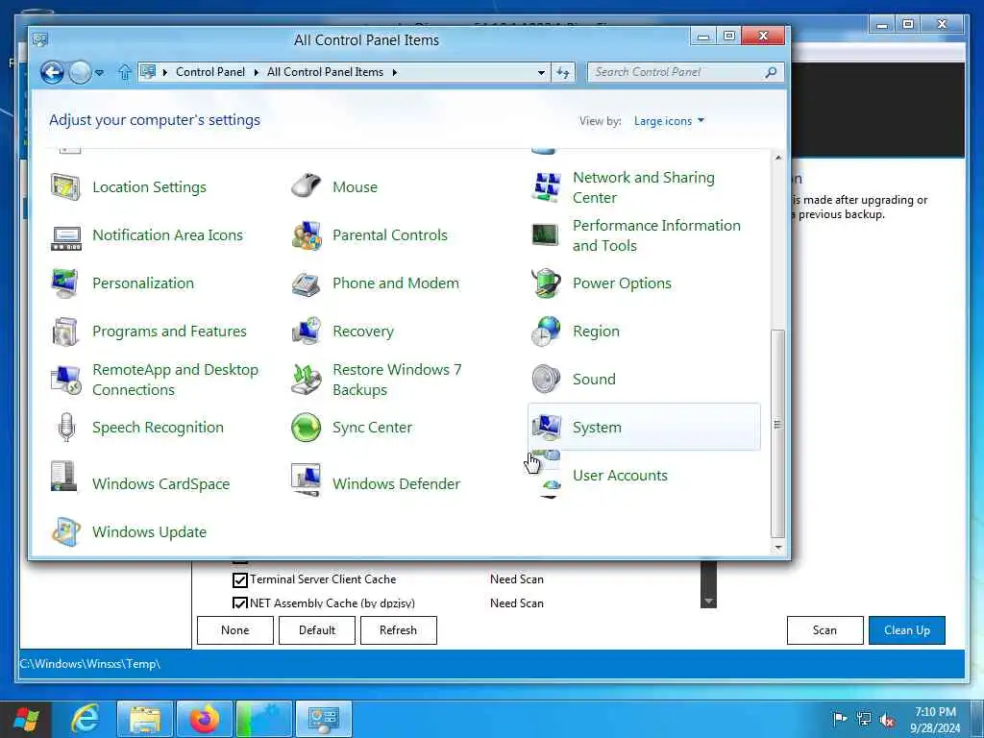The width and height of the screenshot is (984, 738).
Task: Open the Windows Update icon
Action: 65,532
